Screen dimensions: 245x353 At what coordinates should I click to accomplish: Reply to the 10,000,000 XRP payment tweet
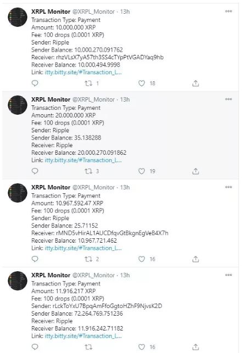click(35, 83)
